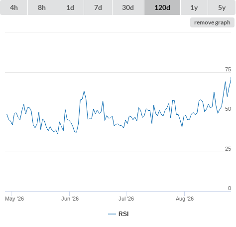Image resolution: width=236 pixels, height=227 pixels.
Task: Click the remove graph button
Action: click(x=212, y=22)
